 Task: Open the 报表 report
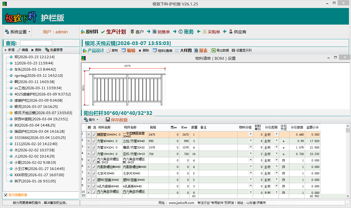(201, 50)
